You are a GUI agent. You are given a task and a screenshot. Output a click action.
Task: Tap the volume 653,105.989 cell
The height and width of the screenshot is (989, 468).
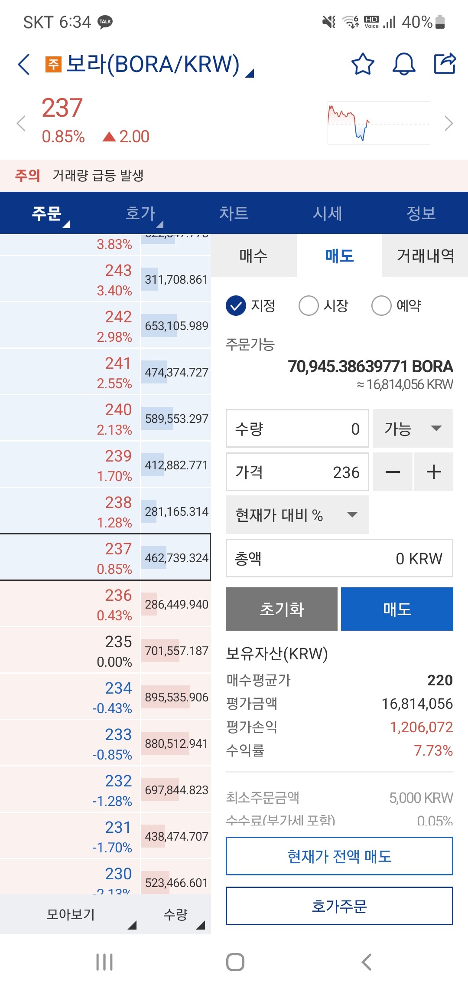pyautogui.click(x=176, y=326)
